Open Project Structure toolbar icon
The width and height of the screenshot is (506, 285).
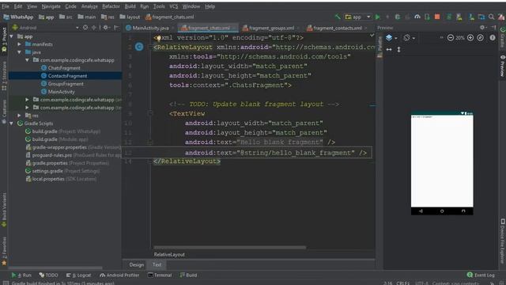(x=481, y=17)
